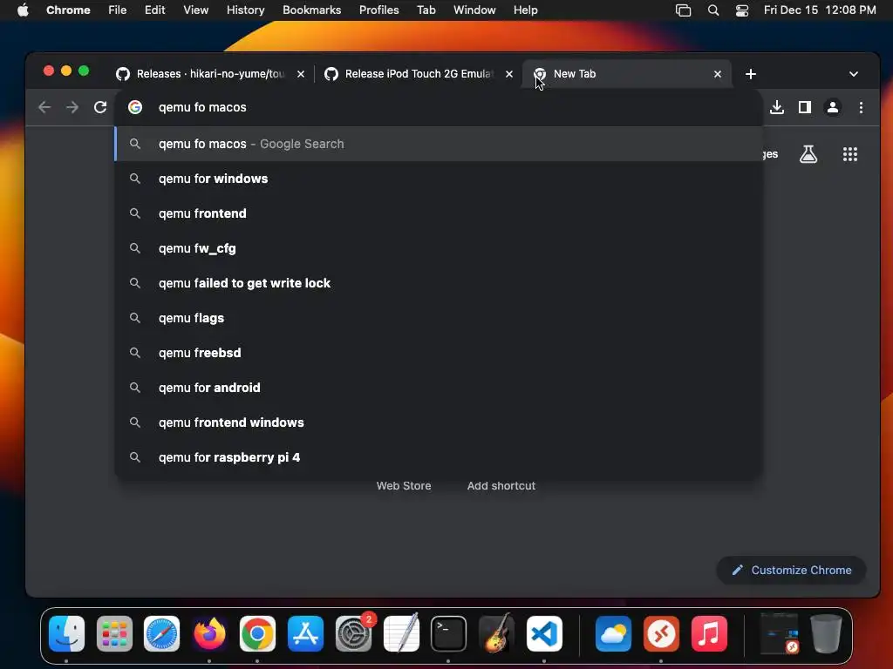Click the date and time in the menu bar

pos(820,10)
